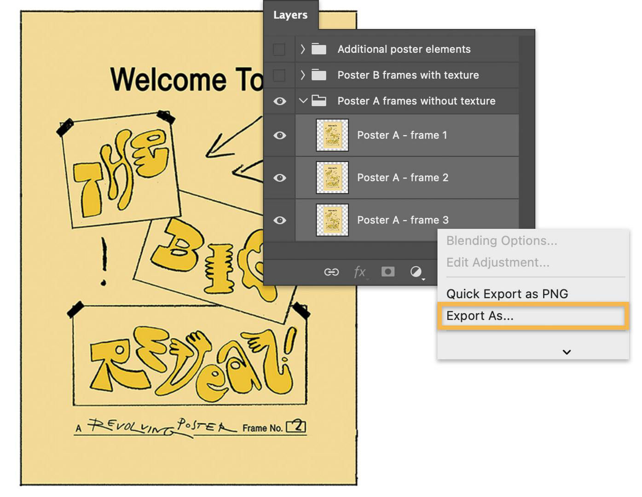Add a layer mask using the mask icon
This screenshot has width=642, height=497.
pos(388,271)
